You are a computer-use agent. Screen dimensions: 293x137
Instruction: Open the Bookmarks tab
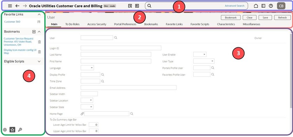151,24
